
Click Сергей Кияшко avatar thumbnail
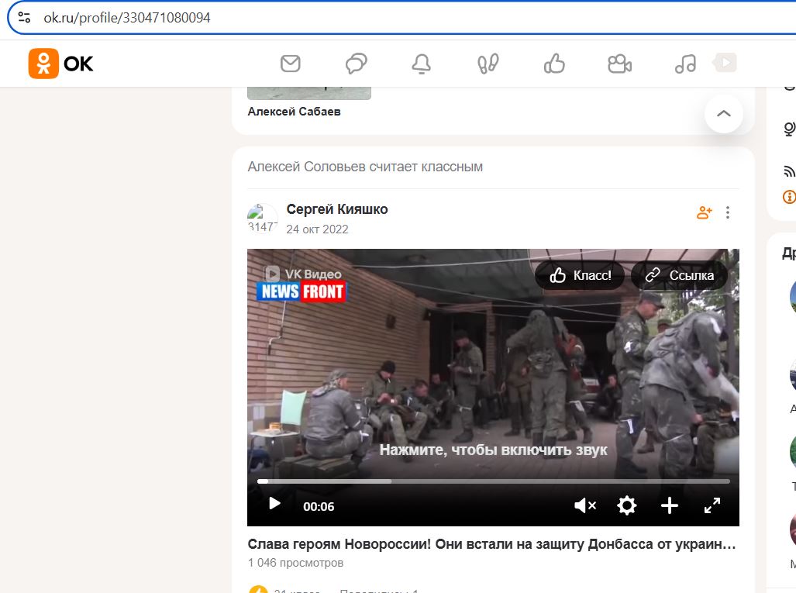263,219
